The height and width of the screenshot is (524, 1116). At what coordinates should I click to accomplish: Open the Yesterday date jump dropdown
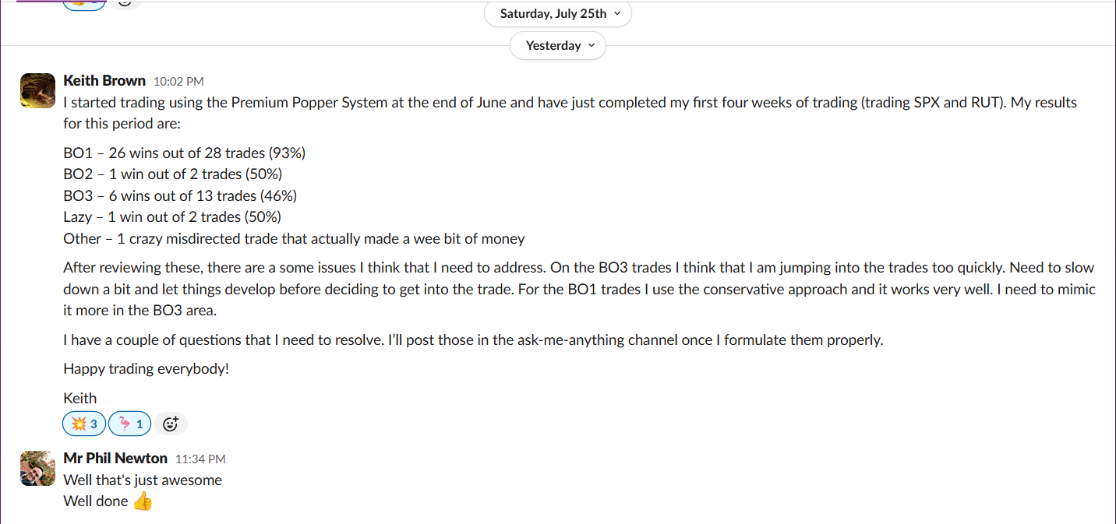(558, 45)
